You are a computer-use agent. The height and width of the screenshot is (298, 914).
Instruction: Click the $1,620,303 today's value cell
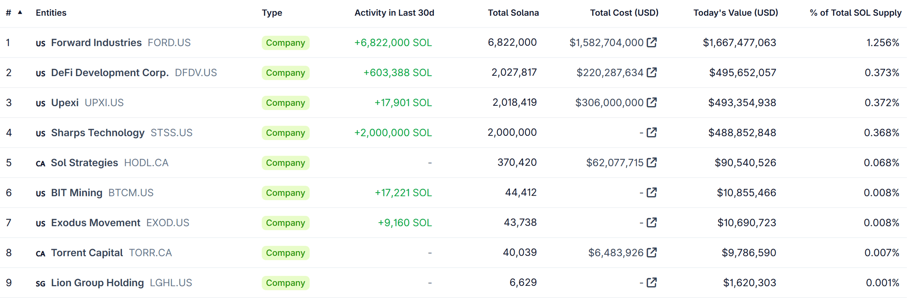pyautogui.click(x=749, y=282)
